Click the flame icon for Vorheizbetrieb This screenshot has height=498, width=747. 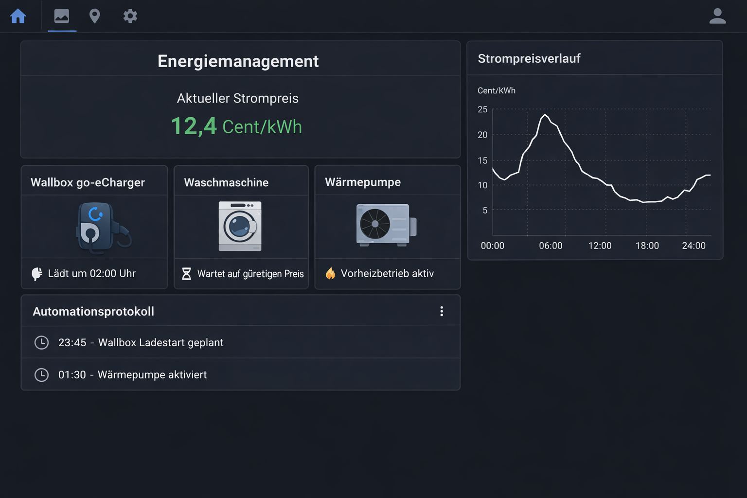(x=331, y=273)
